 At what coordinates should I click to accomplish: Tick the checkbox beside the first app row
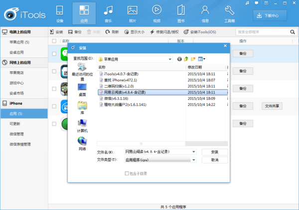coord(54,53)
